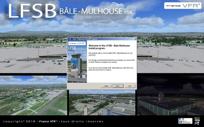The image size is (204, 127).
Task: Click the 'If you do not wish to install' paragraph
Action: (111, 69)
